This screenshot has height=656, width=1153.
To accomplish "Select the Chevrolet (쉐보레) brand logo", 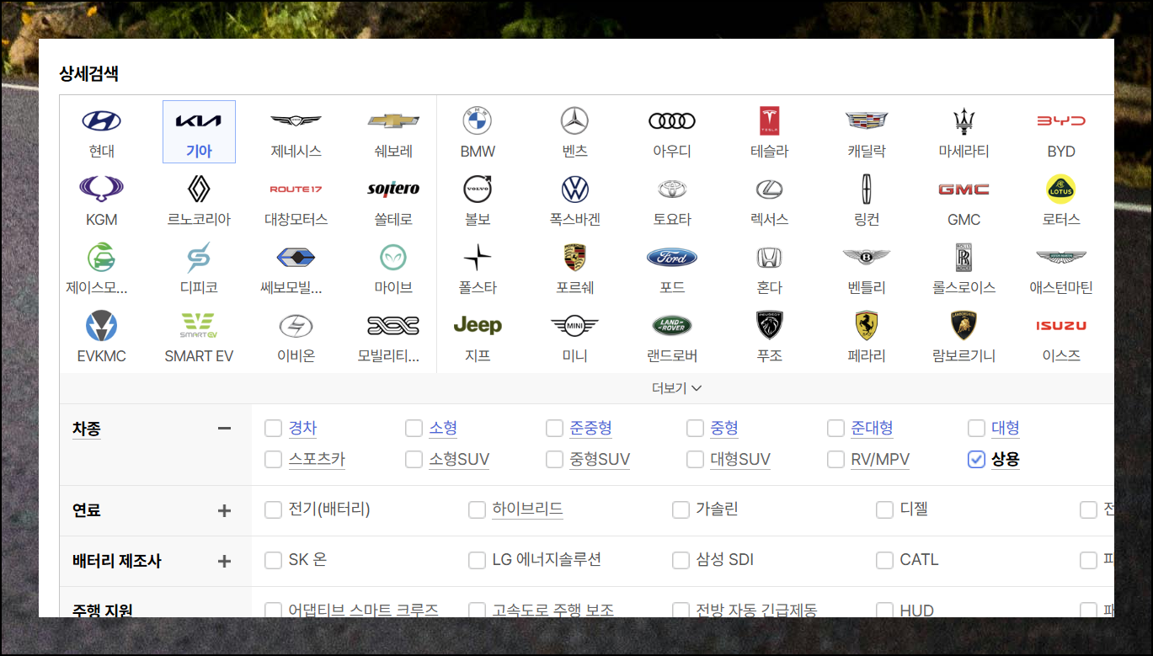I will pyautogui.click(x=393, y=120).
